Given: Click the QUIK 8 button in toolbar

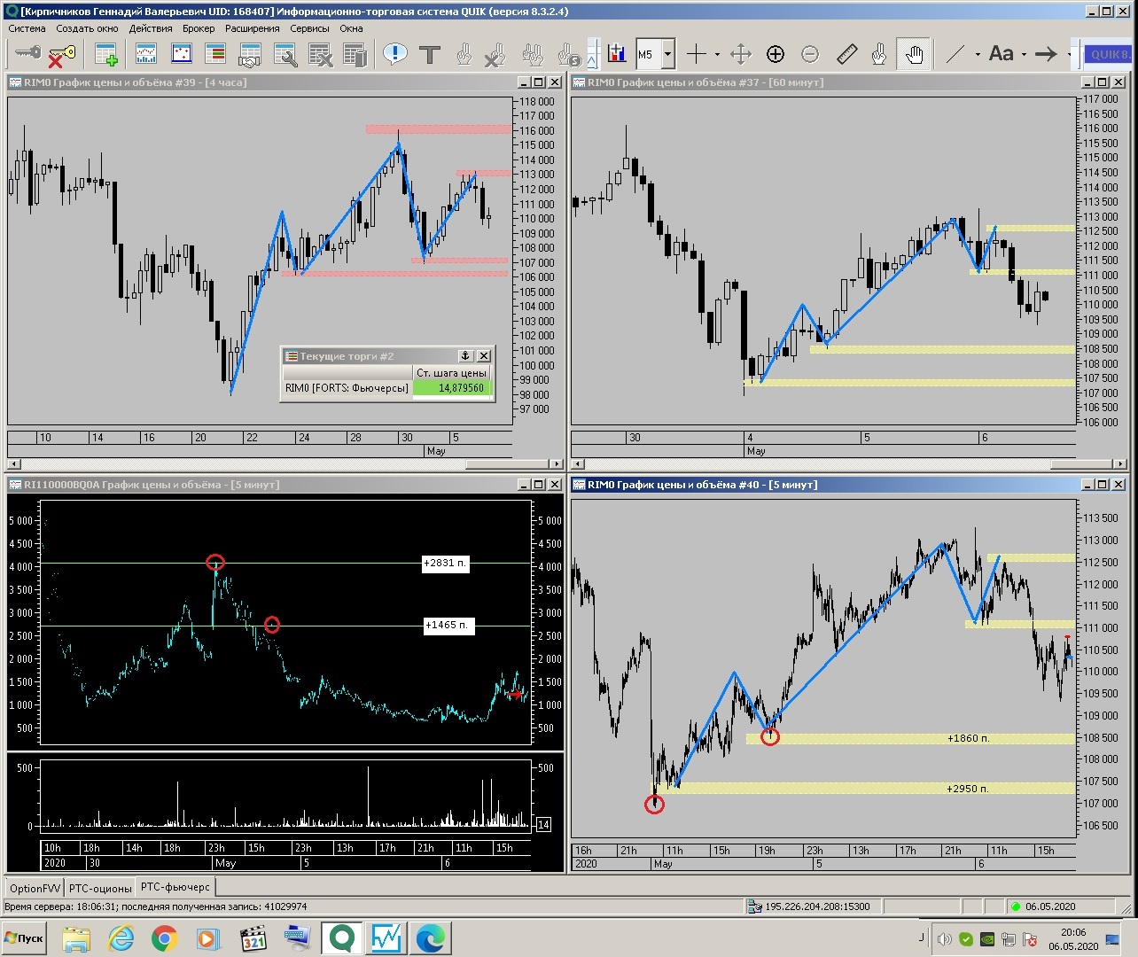Looking at the screenshot, I should coord(1109,55).
